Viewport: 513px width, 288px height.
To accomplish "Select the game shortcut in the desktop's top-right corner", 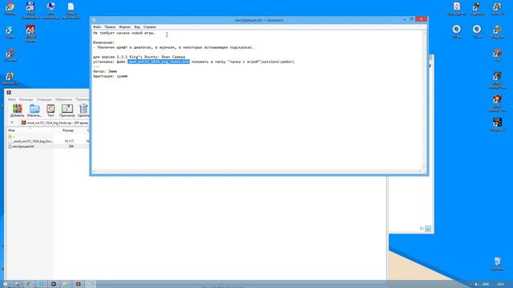I will tap(497, 9).
